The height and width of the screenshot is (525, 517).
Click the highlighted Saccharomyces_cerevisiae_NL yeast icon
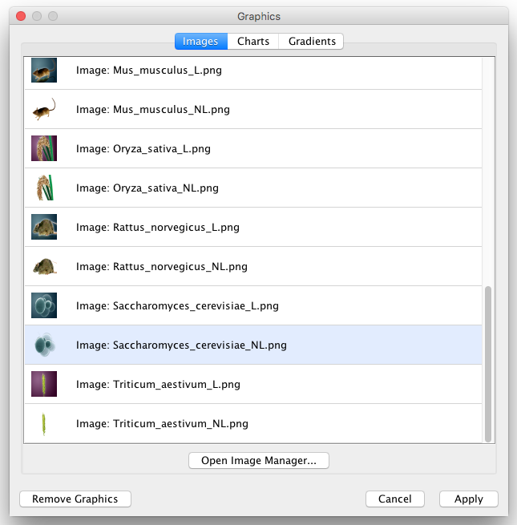[x=43, y=345]
